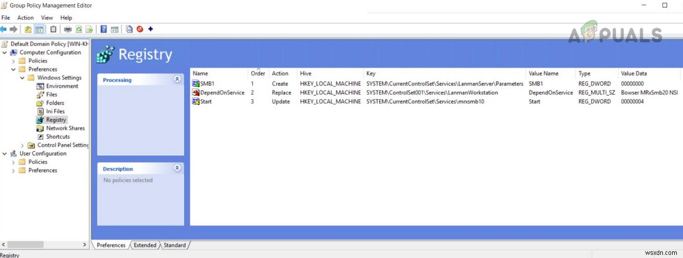683x258 pixels.
Task: Select the Registry tree node
Action: click(x=56, y=120)
